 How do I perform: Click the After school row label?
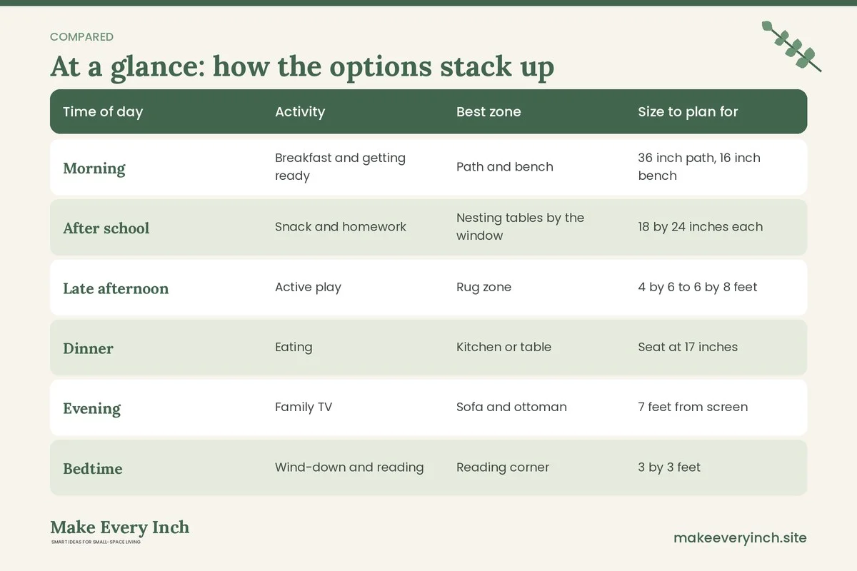pyautogui.click(x=106, y=228)
